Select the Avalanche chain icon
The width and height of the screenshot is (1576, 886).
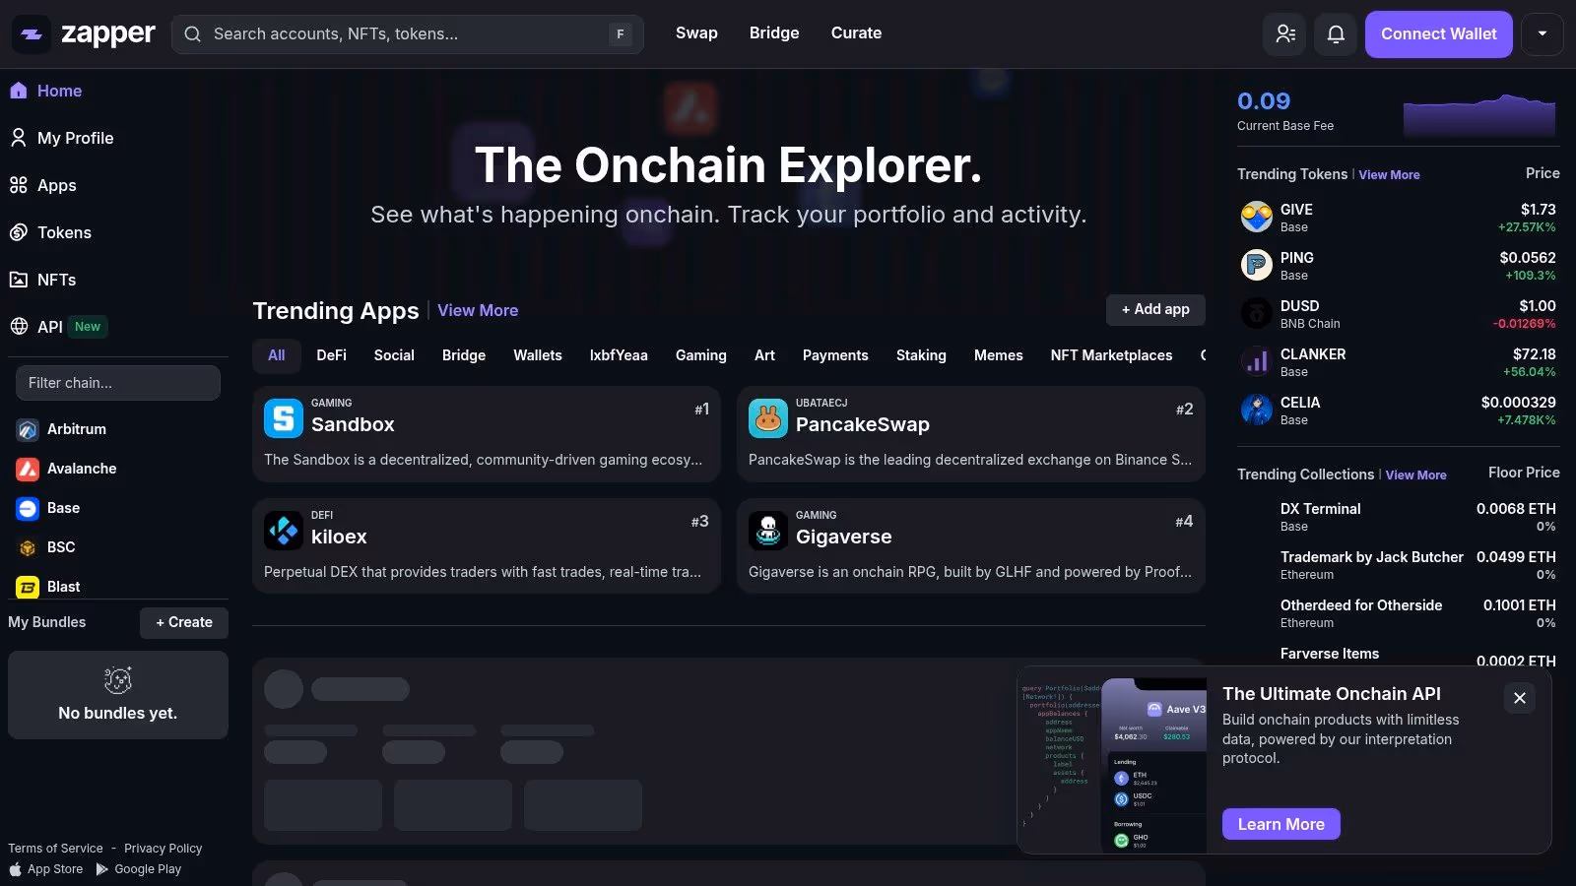click(28, 469)
